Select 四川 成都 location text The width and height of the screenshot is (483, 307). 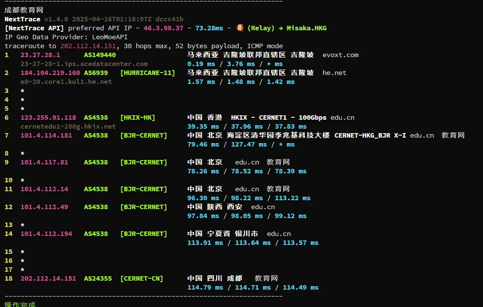[x=225, y=278]
